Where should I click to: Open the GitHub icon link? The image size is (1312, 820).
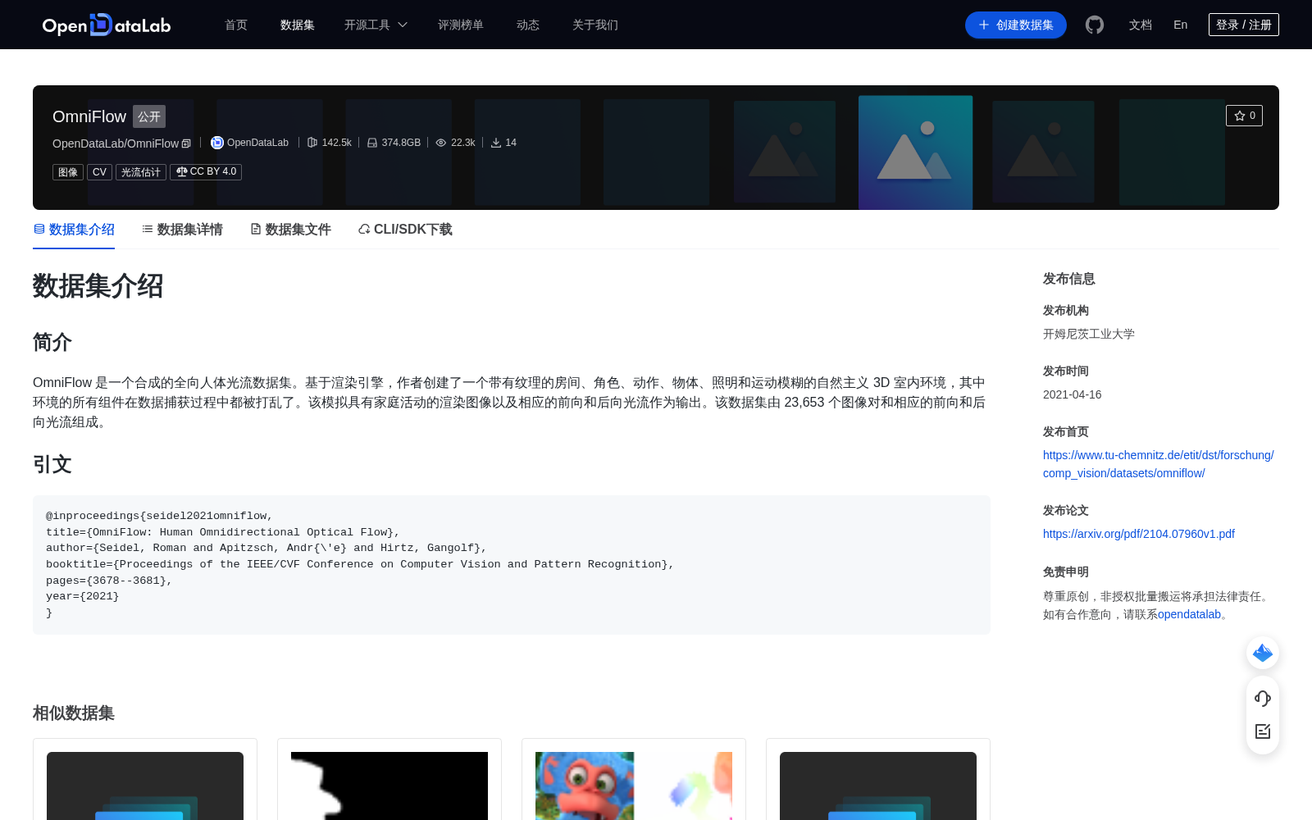click(1095, 25)
